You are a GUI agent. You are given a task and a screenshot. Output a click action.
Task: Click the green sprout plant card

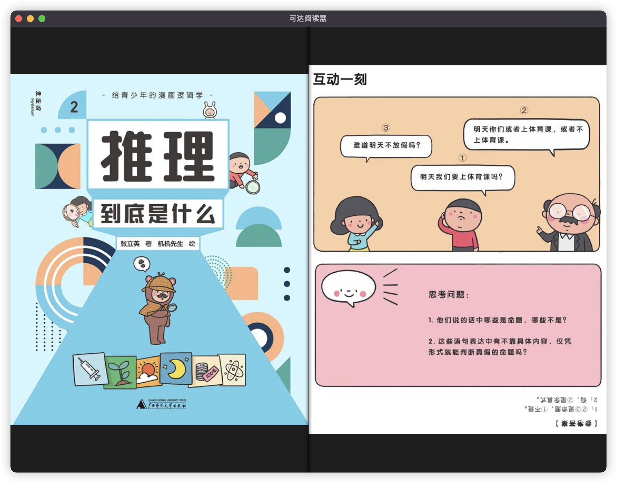tap(120, 373)
